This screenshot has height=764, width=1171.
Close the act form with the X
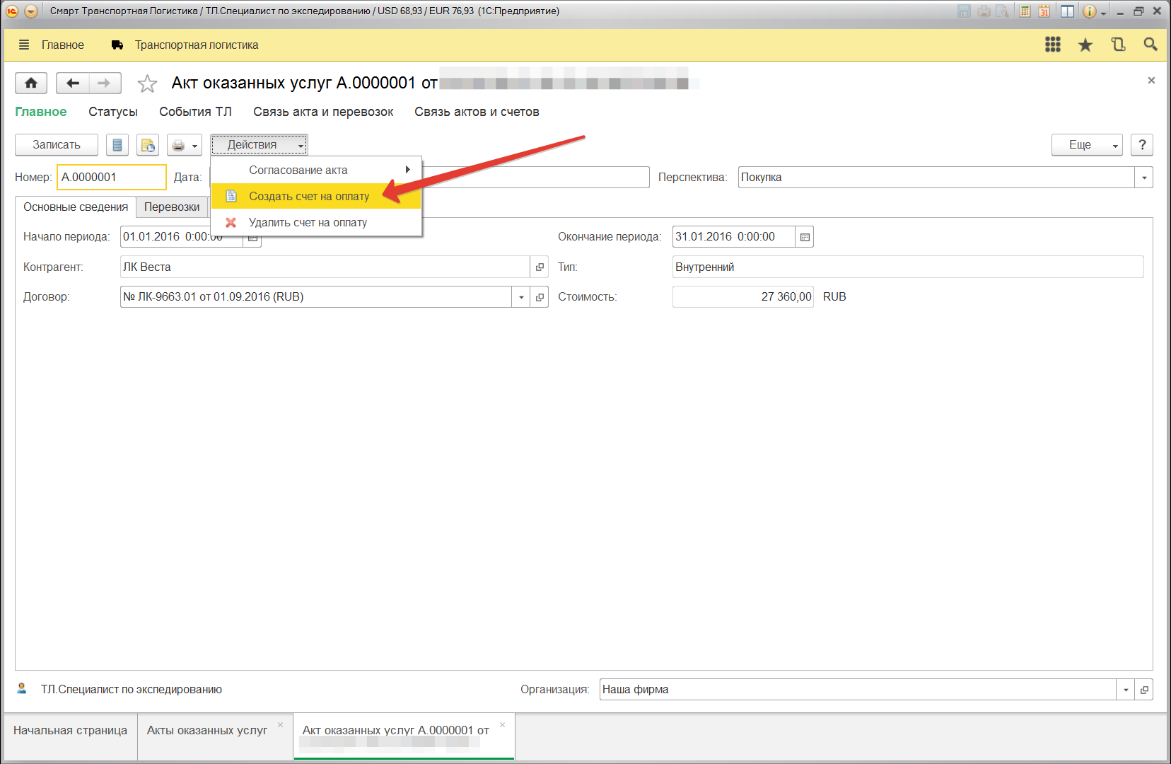[x=1151, y=81]
